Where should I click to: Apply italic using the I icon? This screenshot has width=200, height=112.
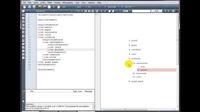click(23, 18)
